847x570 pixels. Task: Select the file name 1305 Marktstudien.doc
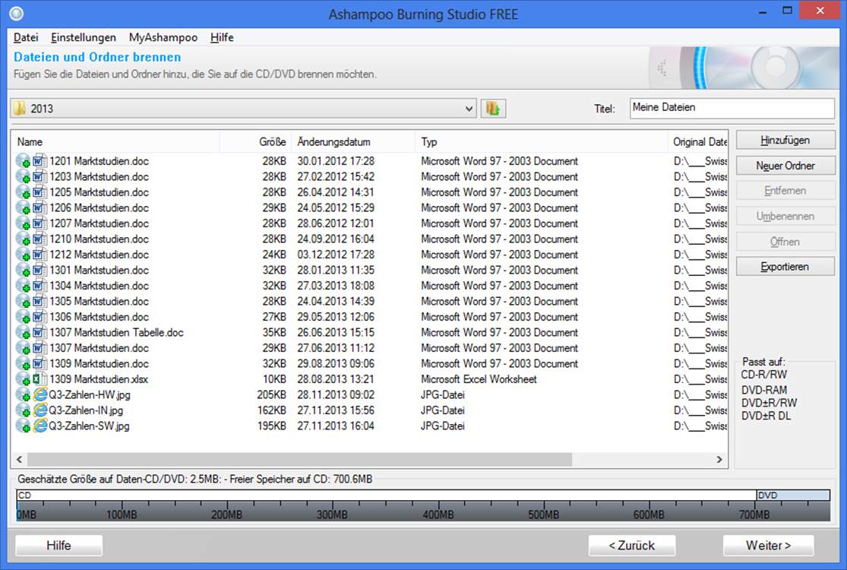click(99, 302)
